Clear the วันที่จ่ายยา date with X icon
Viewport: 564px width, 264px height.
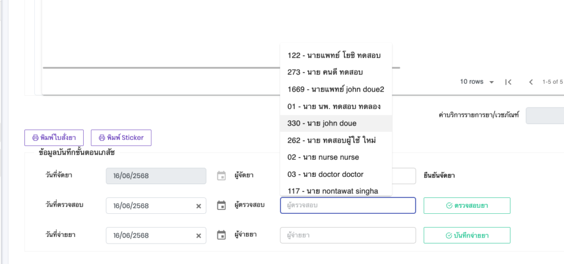pos(199,235)
